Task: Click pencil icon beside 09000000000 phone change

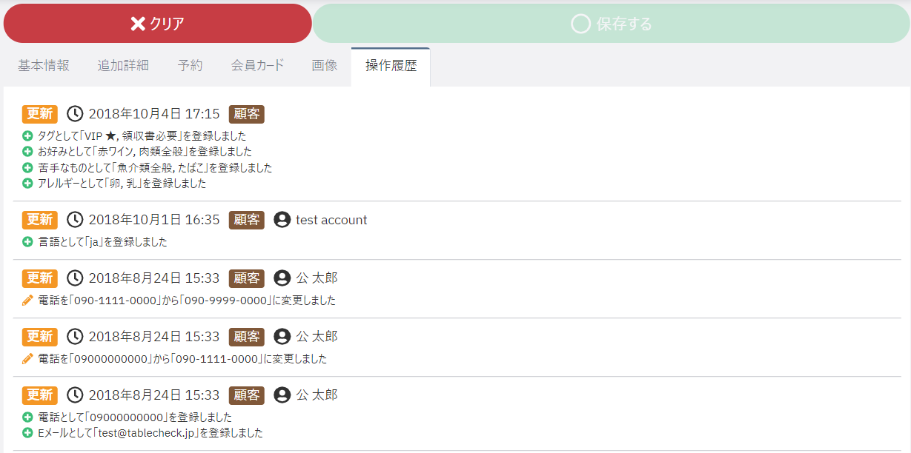Action: pyautogui.click(x=27, y=359)
